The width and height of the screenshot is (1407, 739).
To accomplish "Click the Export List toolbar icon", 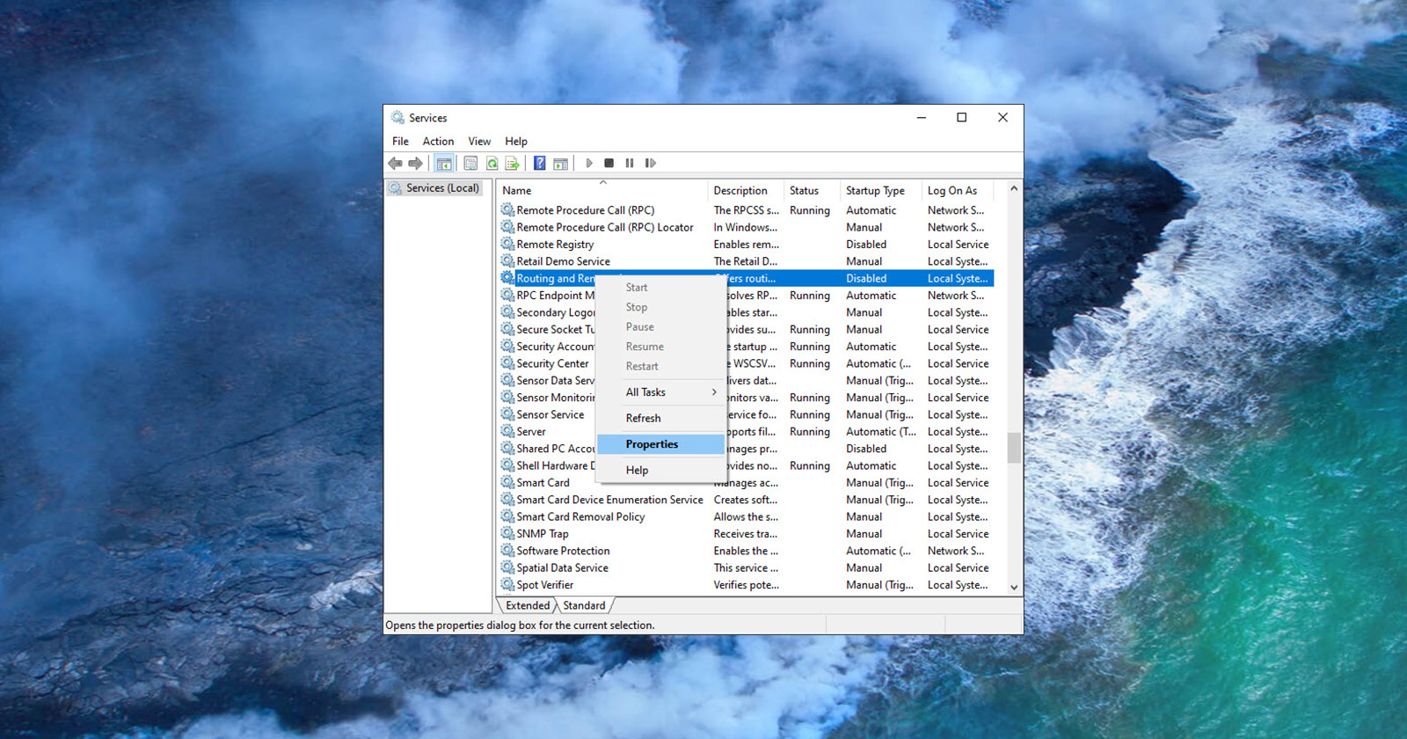I will point(512,164).
